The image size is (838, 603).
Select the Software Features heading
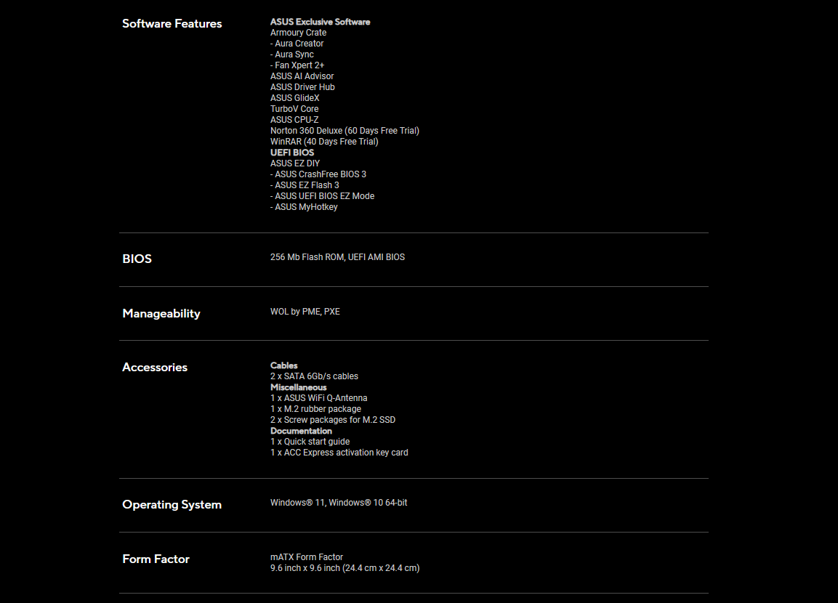pyautogui.click(x=172, y=23)
